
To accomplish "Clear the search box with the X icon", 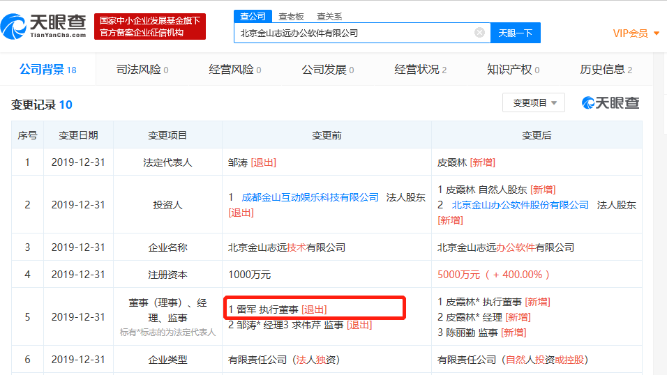I will tap(479, 33).
